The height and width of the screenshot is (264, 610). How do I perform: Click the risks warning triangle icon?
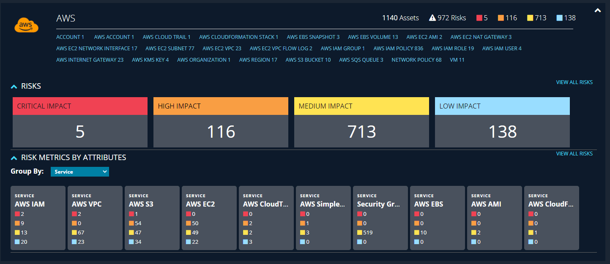[432, 18]
